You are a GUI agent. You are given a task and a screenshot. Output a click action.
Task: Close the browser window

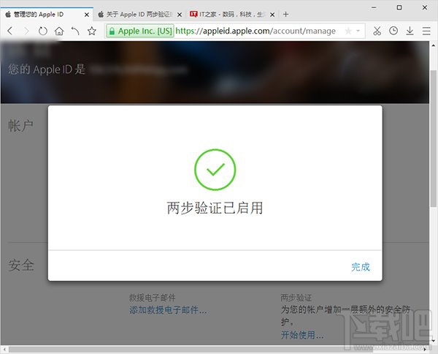(x=425, y=7)
